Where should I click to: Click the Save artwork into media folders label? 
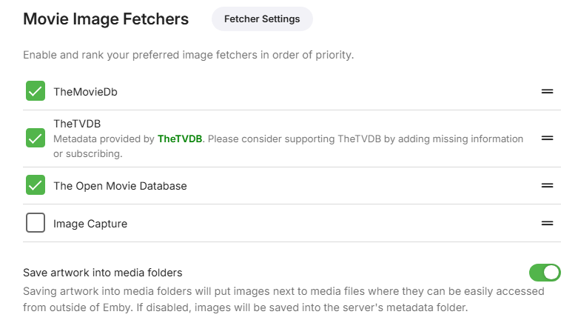[x=103, y=273]
